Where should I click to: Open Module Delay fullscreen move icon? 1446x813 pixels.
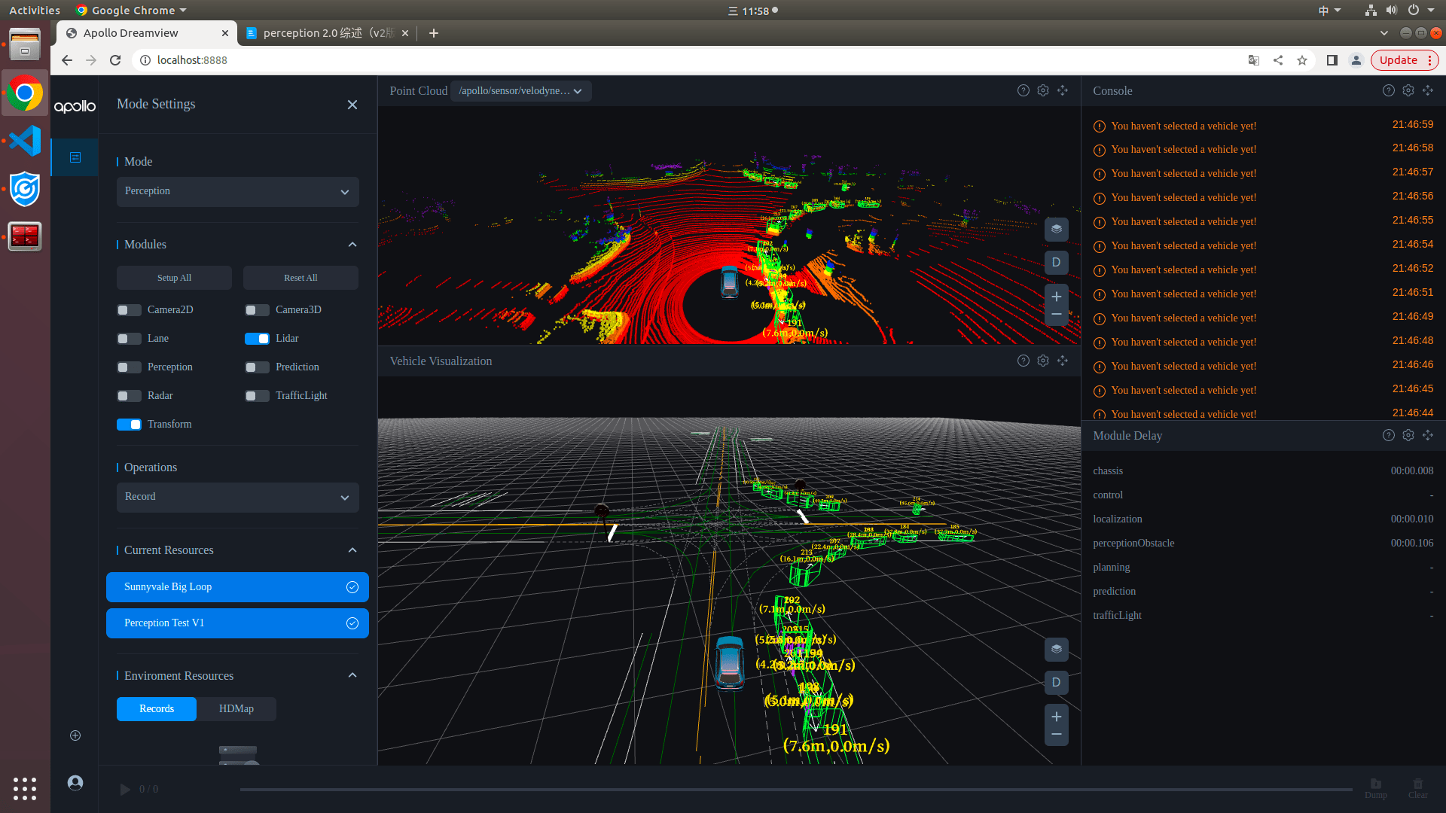click(x=1427, y=435)
